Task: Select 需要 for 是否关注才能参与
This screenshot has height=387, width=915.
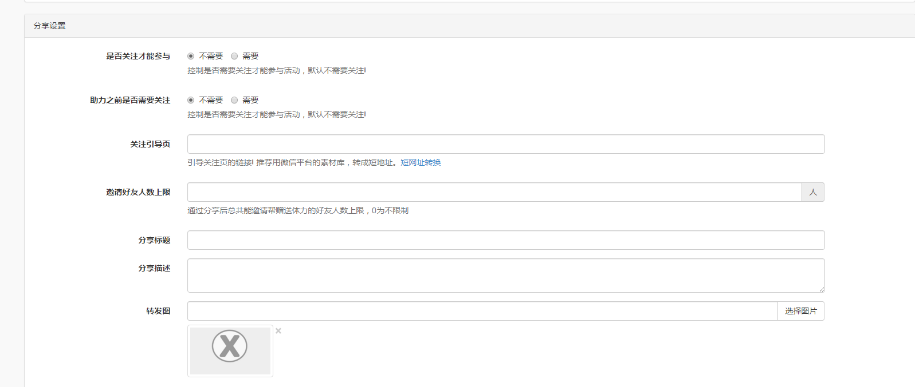Action: (234, 56)
